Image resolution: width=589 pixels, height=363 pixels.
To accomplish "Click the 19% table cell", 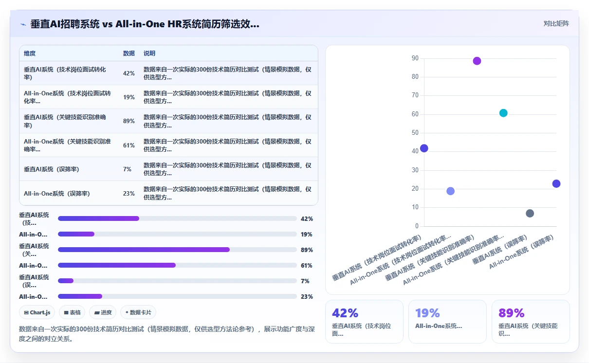I will click(129, 97).
